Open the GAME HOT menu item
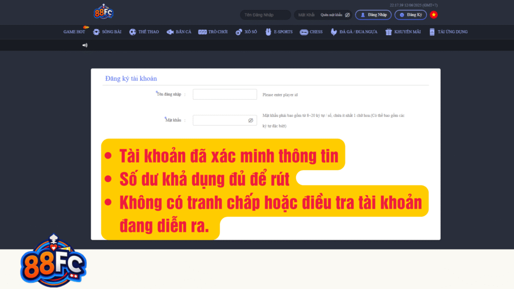This screenshot has height=289, width=514. point(73,32)
